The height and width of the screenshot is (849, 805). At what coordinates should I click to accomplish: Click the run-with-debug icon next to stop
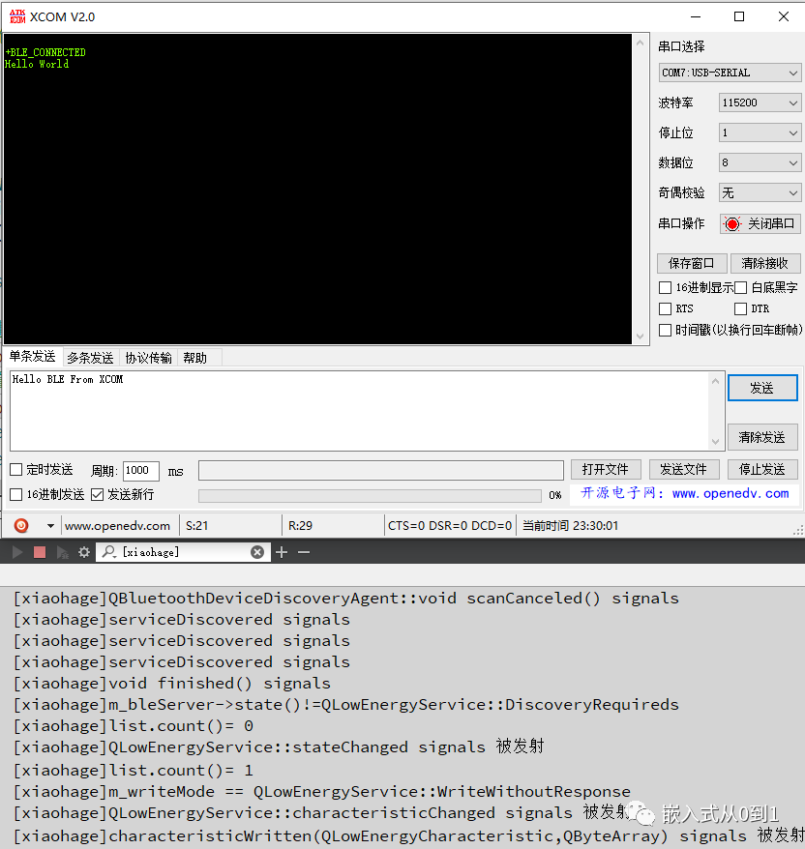(x=62, y=552)
